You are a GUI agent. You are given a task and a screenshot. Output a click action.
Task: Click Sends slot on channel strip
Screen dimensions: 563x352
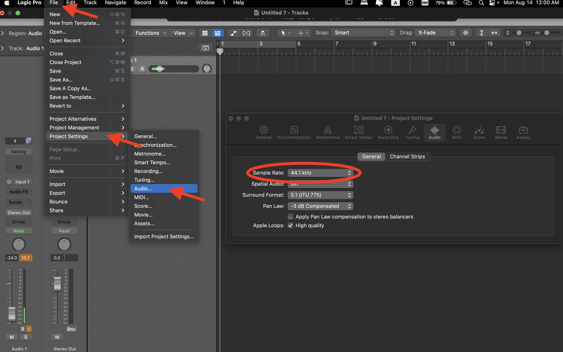click(15, 202)
